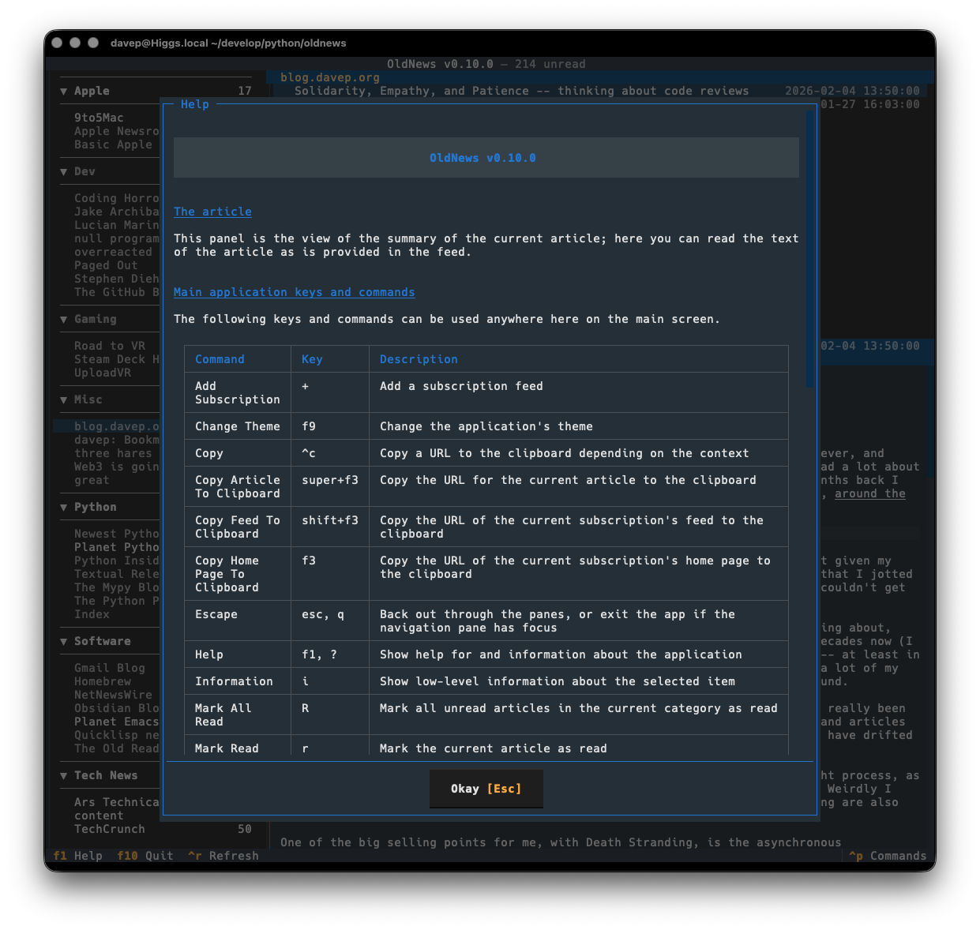Dismiss the help dialog with Okay
Screen dimensions: 980x930
tap(486, 788)
